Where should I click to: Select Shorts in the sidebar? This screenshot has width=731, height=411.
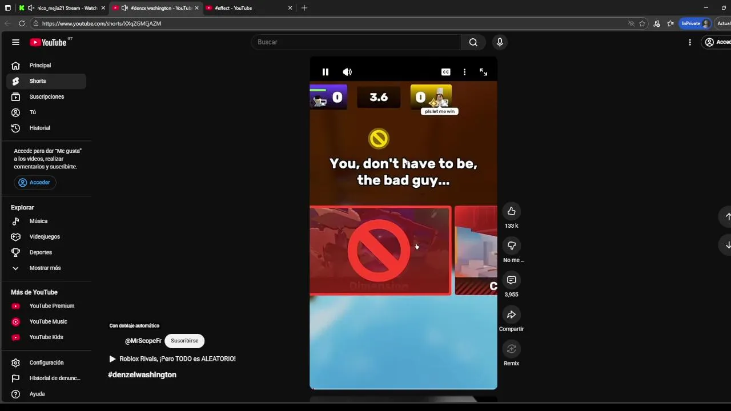point(46,81)
